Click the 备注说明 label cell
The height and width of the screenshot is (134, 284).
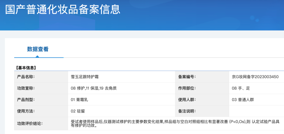(202, 111)
